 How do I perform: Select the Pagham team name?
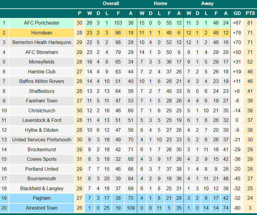click(42, 198)
